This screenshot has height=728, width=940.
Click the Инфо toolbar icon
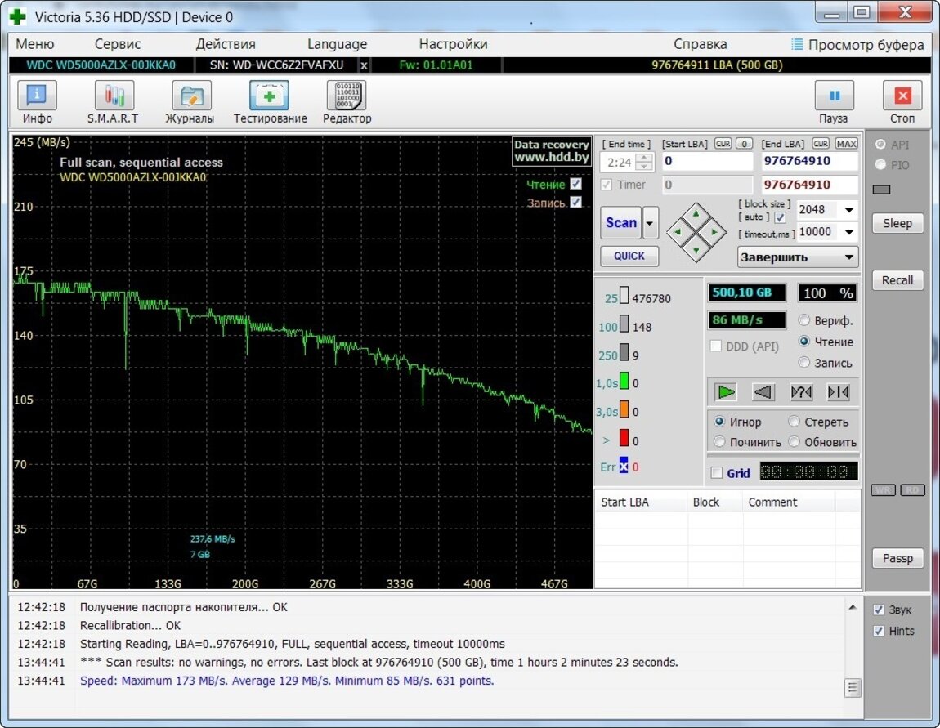(x=38, y=96)
